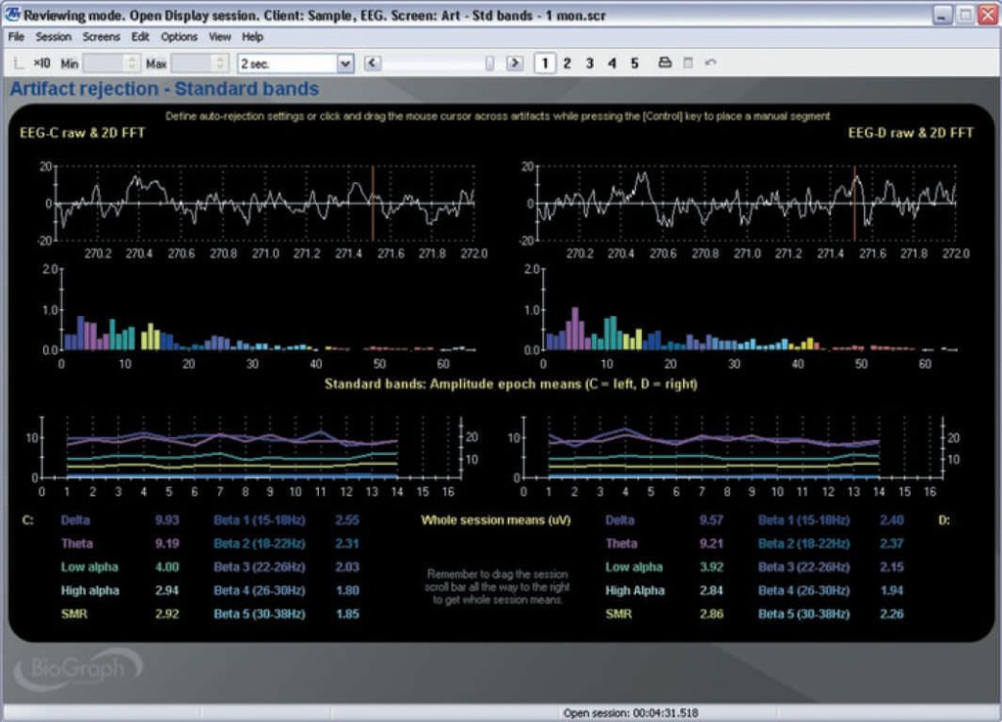Click the session scroll left arrow

pos(373,64)
